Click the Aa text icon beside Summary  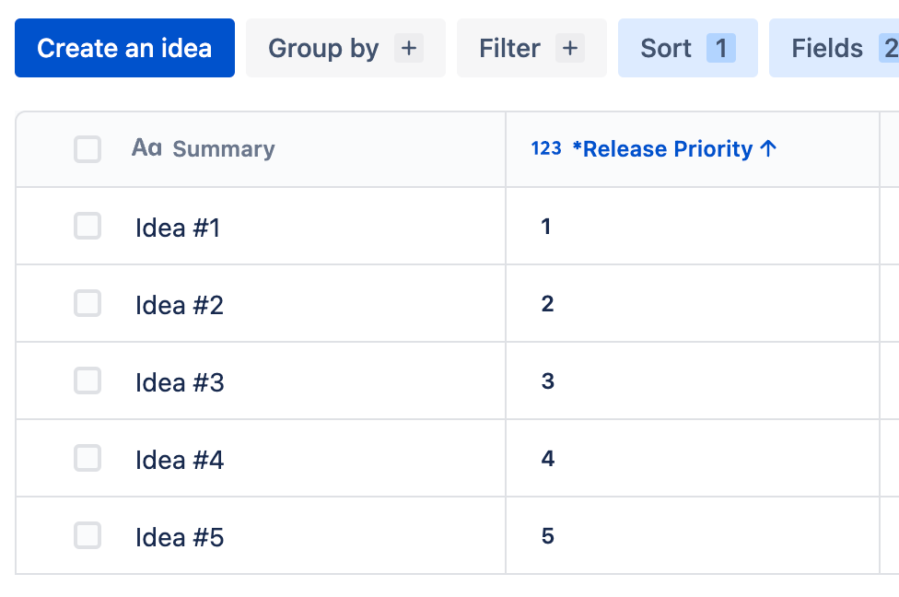click(146, 148)
